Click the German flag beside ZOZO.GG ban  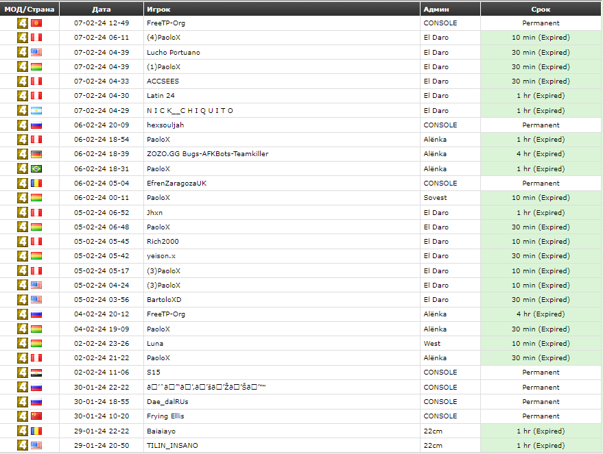(36, 154)
